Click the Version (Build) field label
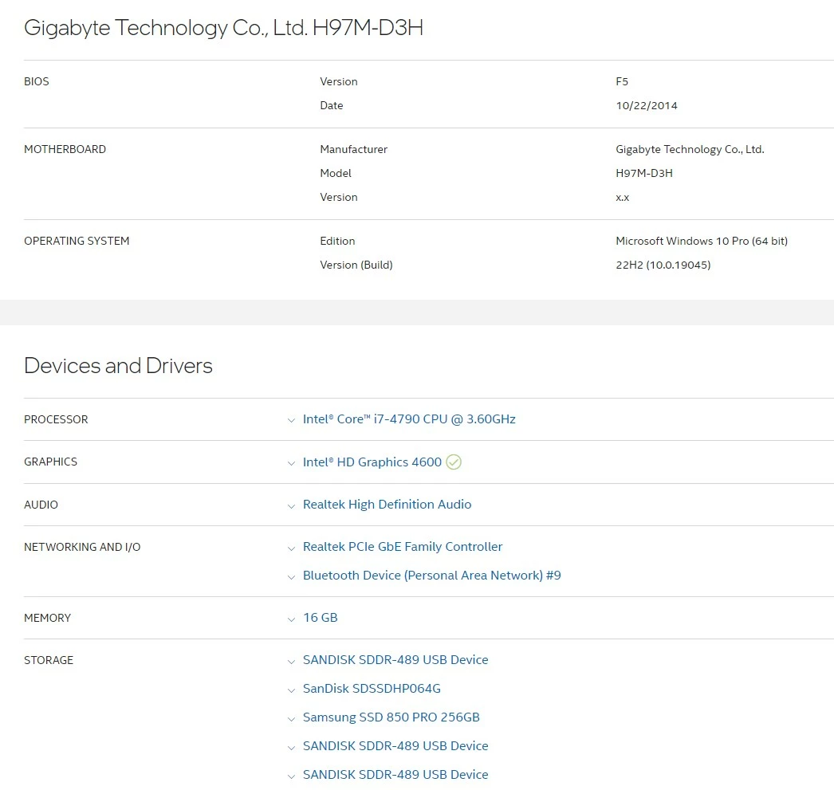The width and height of the screenshot is (834, 790). point(356,265)
